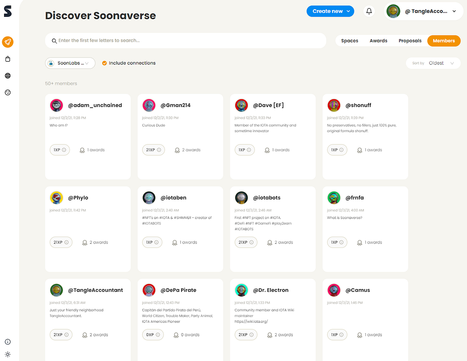
Task: Click awards ribbon icon on DePa Pirate card
Action: 176,335
